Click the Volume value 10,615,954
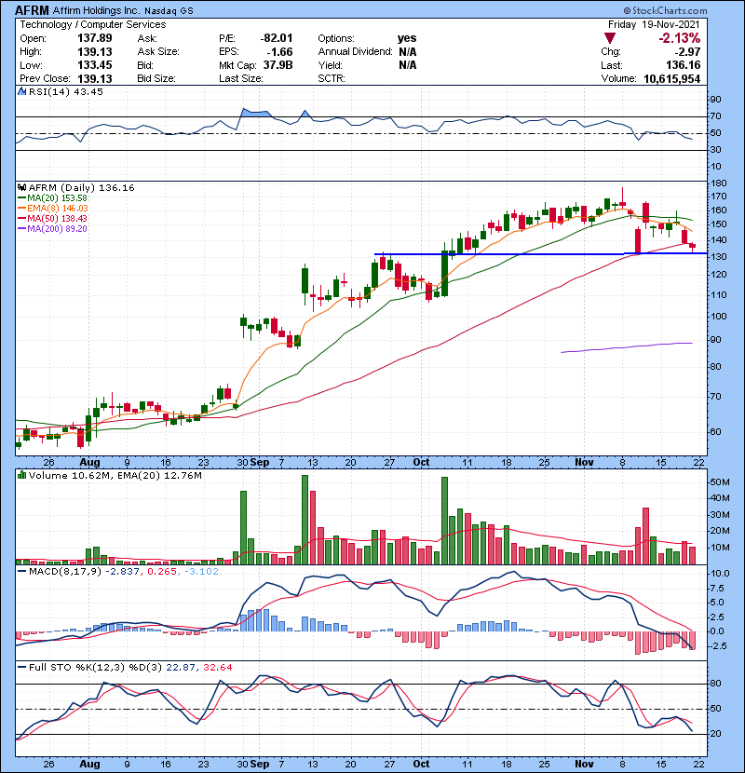 [x=671, y=79]
